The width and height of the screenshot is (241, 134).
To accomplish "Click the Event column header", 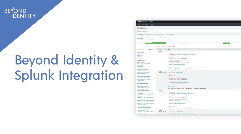I will point(169,49).
